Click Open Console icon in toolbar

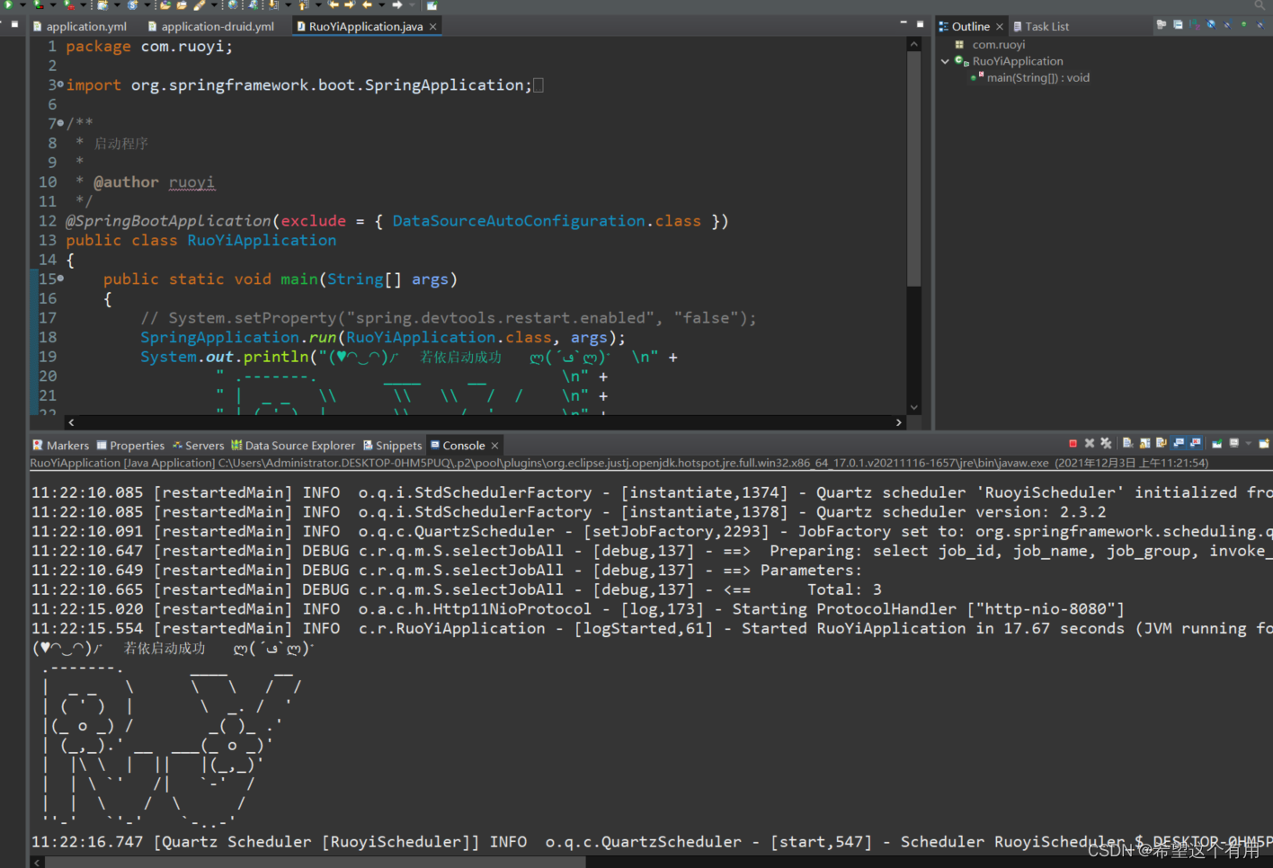(1264, 443)
